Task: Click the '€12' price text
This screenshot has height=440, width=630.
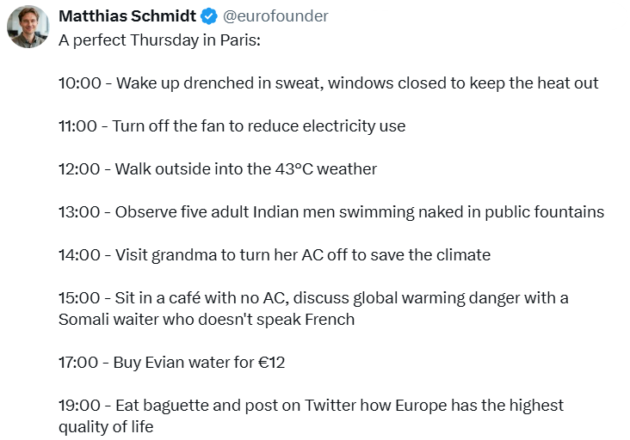Action: tap(271, 362)
